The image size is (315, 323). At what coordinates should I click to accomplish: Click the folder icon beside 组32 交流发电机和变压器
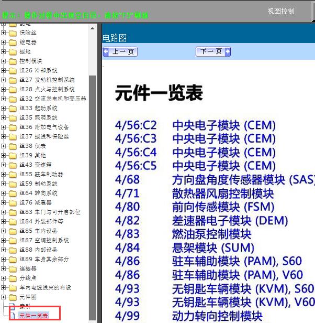tap(13, 99)
